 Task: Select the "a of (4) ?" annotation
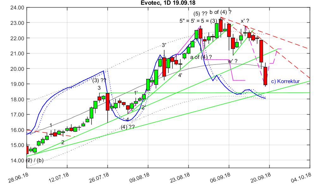point(201,57)
